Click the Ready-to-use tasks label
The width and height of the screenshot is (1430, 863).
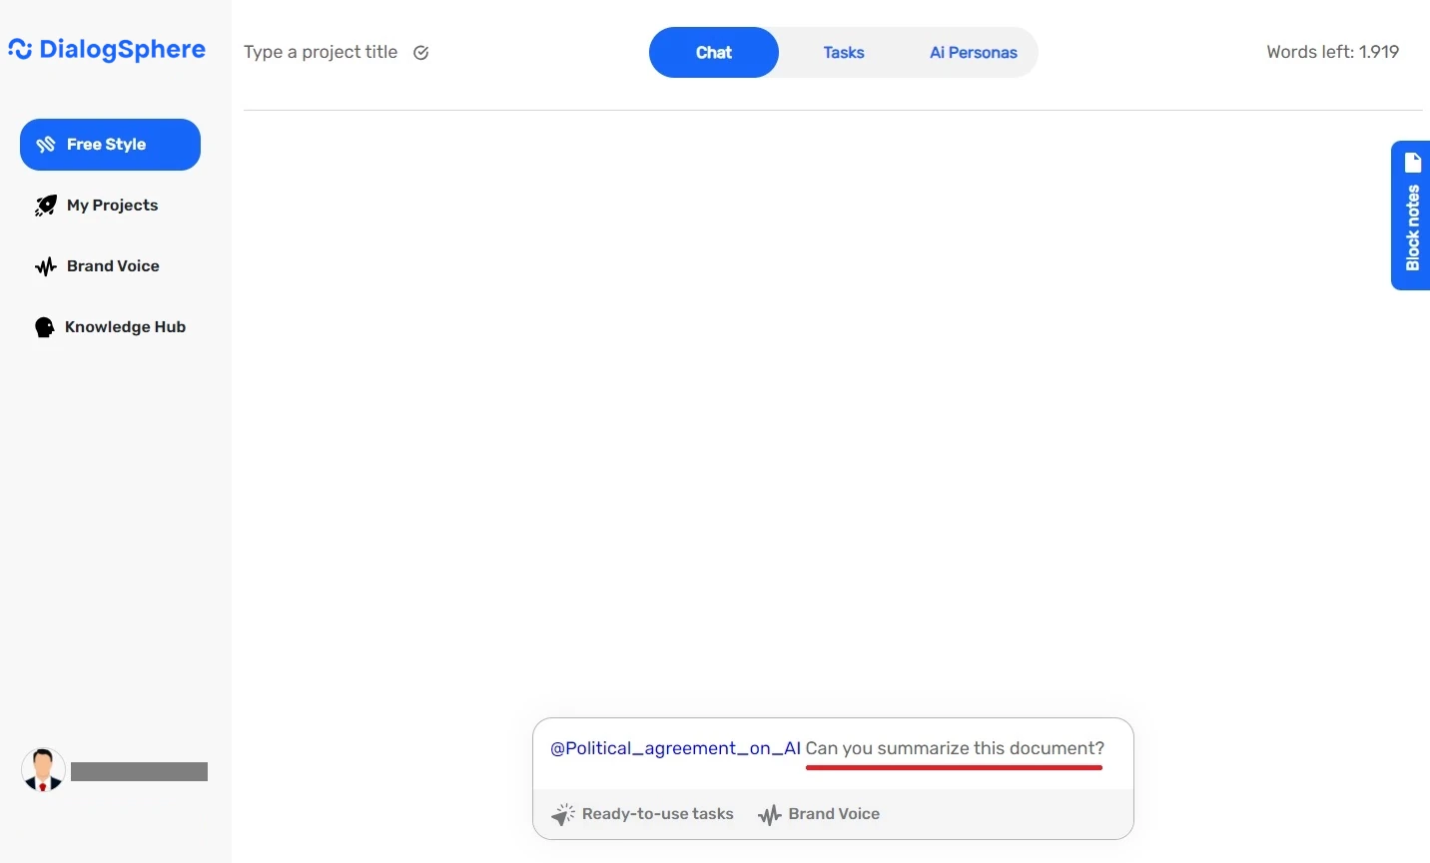(657, 814)
